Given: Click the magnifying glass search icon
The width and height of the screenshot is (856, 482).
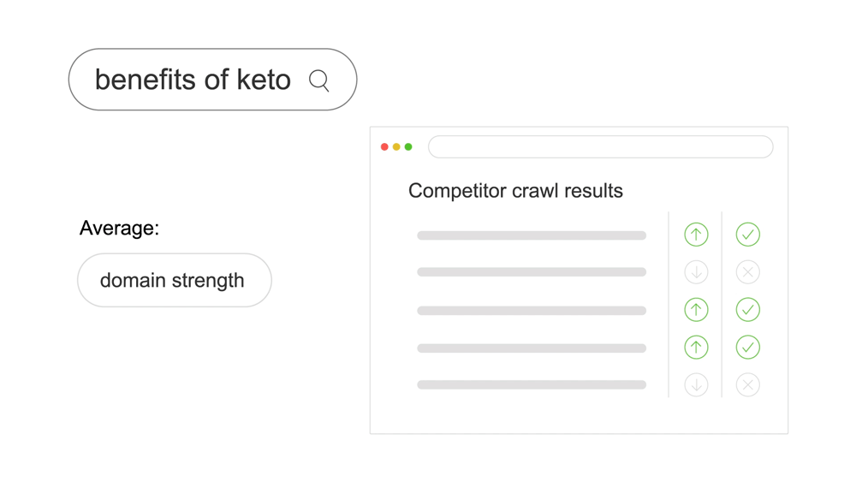Looking at the screenshot, I should coord(318,80).
